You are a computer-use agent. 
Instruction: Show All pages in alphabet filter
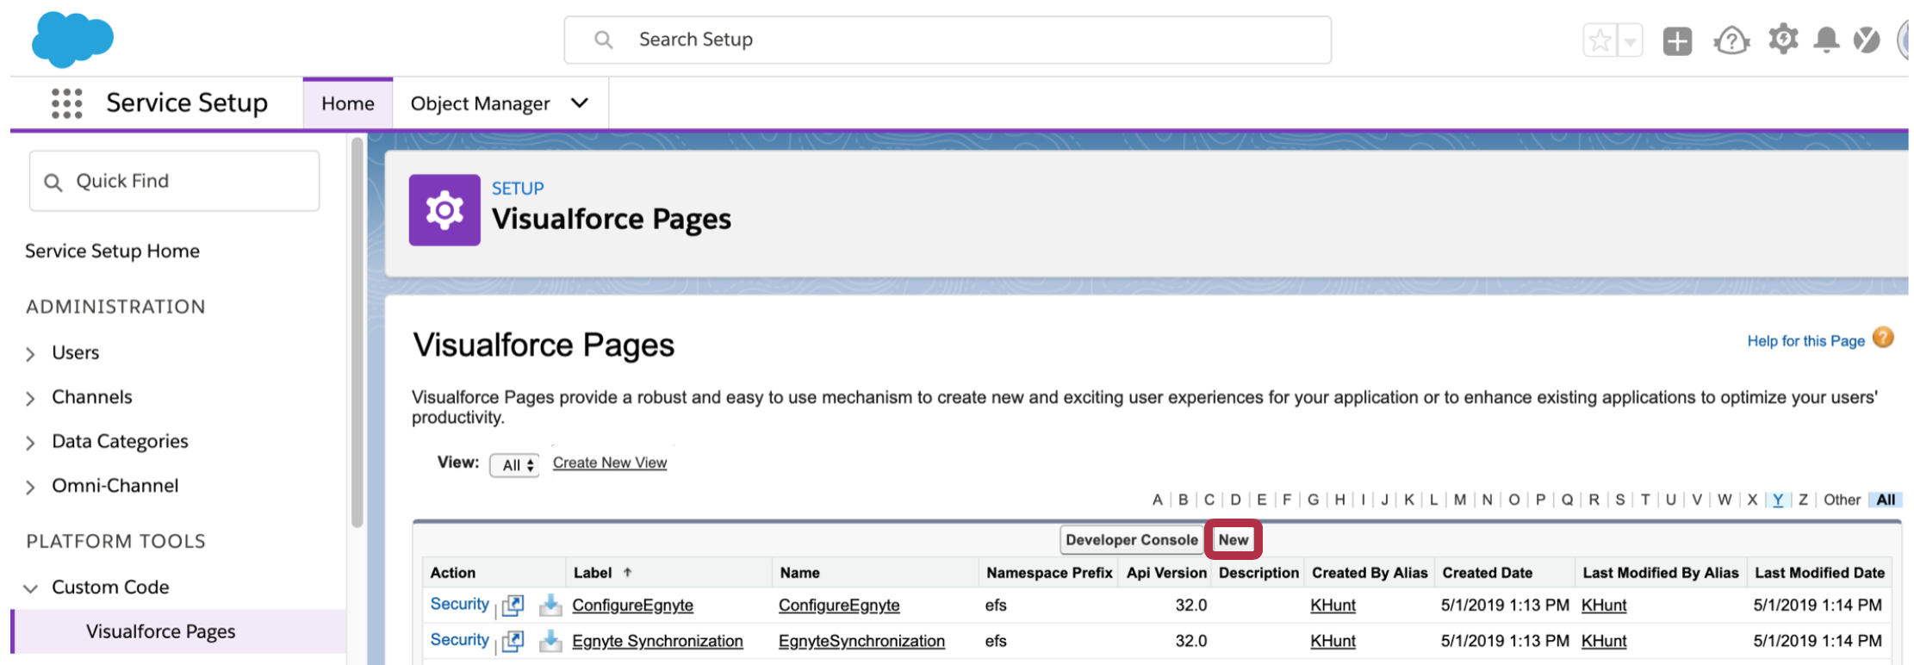click(1886, 500)
